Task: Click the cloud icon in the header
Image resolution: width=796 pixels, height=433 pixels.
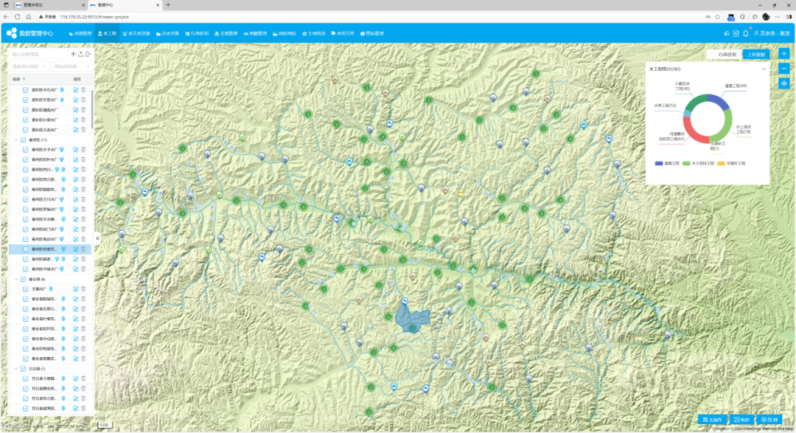Action: tap(727, 33)
